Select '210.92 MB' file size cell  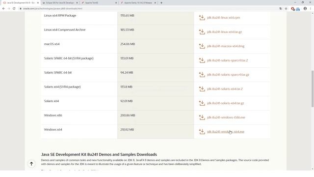[127, 130]
